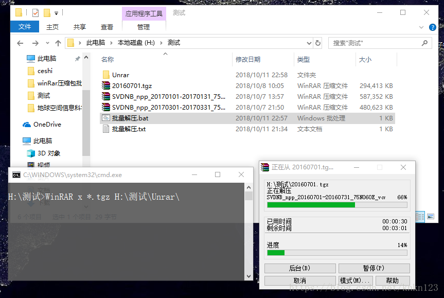Minimize the WinRAR extraction dialog

[x=357, y=167]
